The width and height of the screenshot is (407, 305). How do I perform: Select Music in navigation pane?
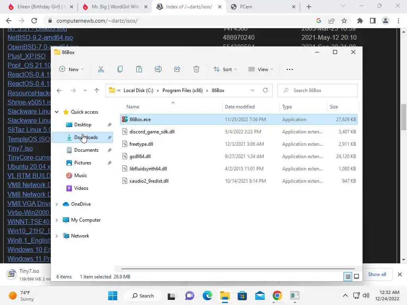tap(83, 176)
